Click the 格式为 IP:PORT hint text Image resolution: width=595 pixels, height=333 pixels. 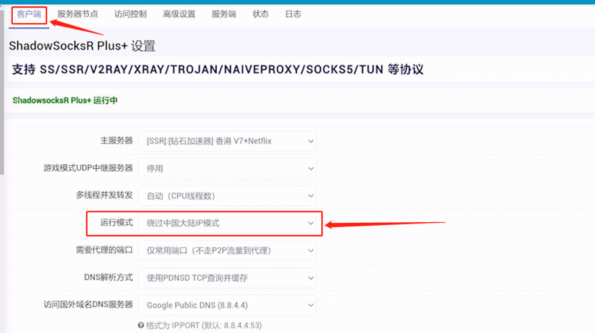204,325
